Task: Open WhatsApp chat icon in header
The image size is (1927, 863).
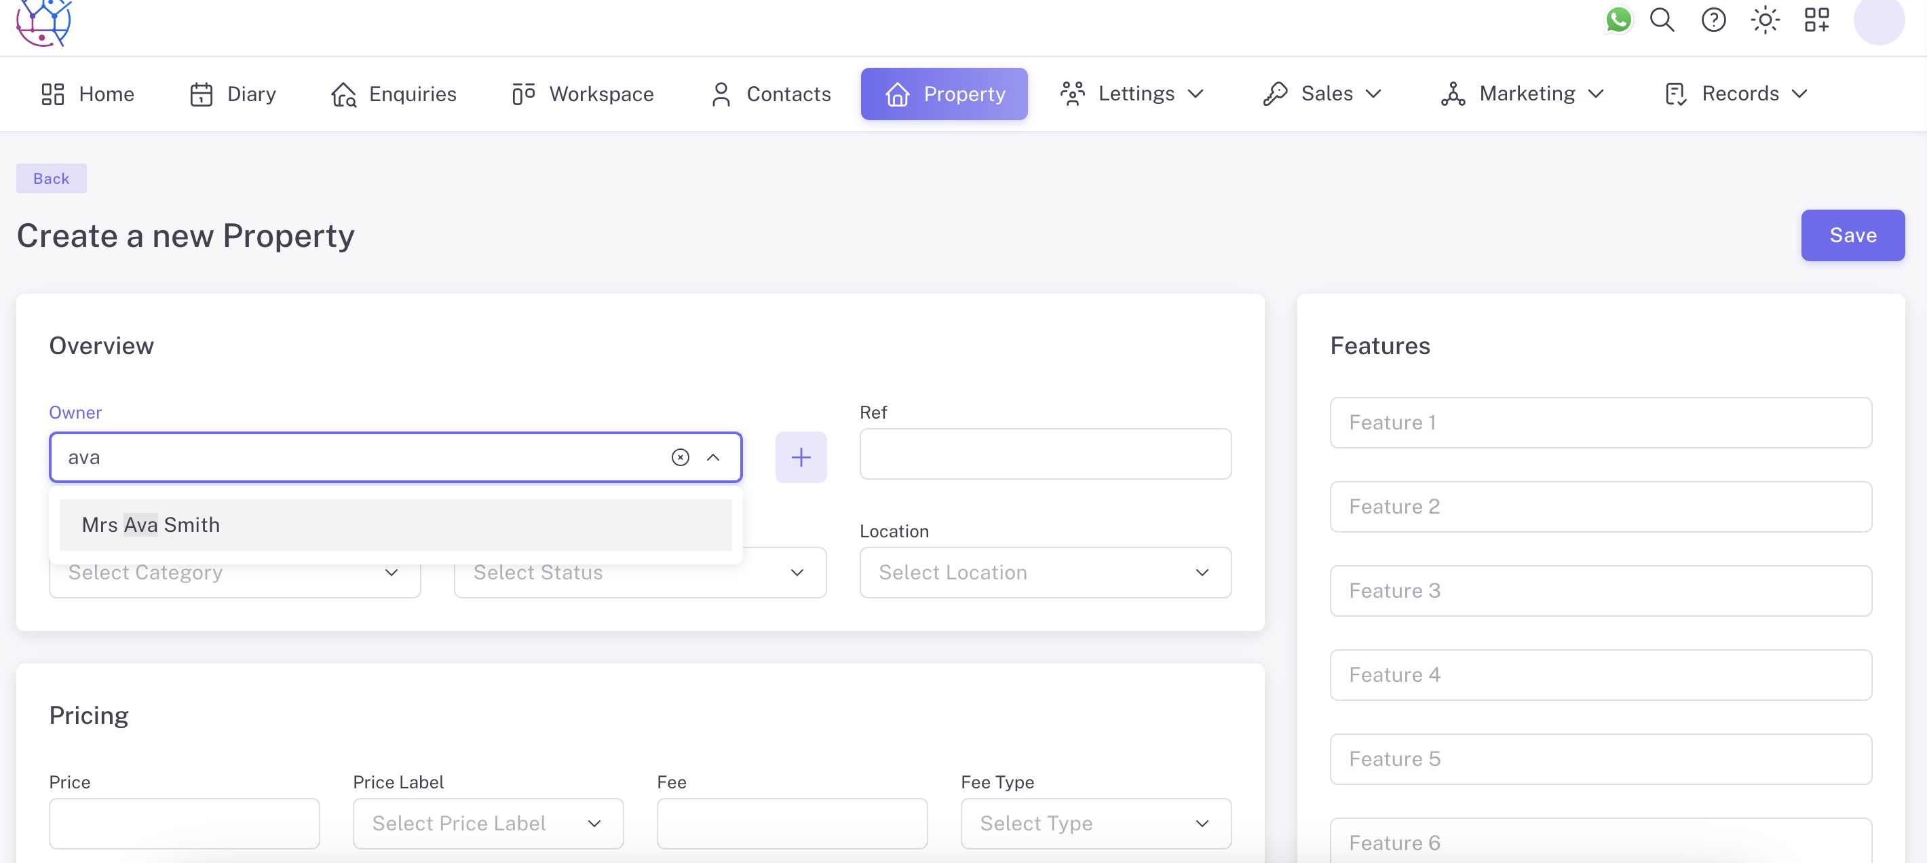Action: 1618,20
